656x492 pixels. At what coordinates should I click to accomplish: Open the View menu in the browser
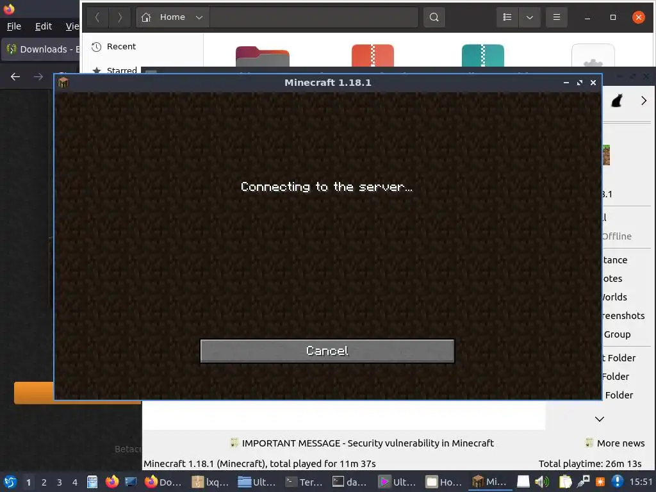pos(72,26)
